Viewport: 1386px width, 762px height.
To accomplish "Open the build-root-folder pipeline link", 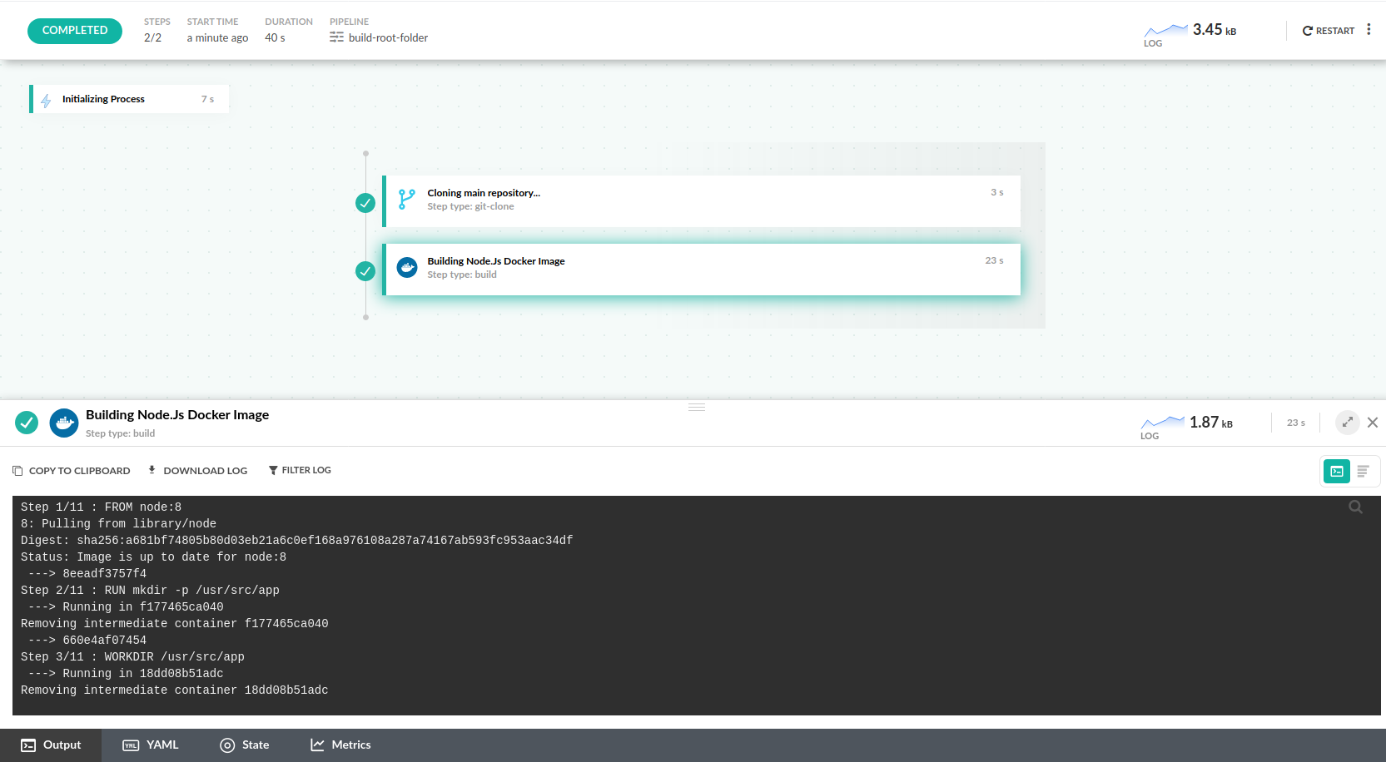I will pyautogui.click(x=387, y=38).
